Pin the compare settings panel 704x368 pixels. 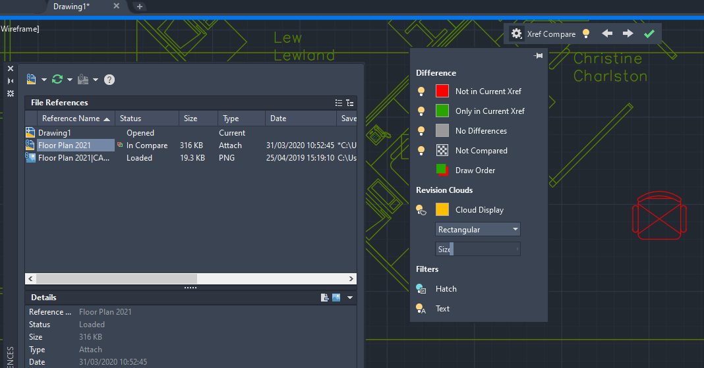(538, 55)
